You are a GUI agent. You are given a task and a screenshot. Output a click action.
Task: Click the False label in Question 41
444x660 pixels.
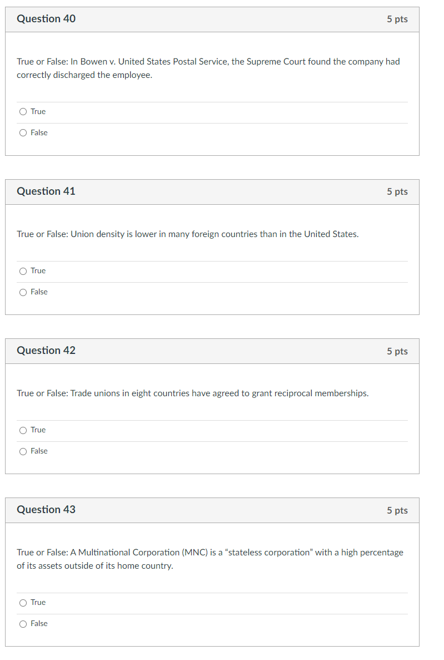(39, 292)
